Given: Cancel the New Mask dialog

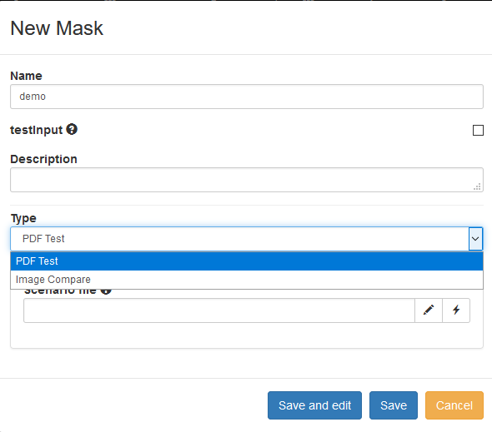Looking at the screenshot, I should [x=454, y=405].
